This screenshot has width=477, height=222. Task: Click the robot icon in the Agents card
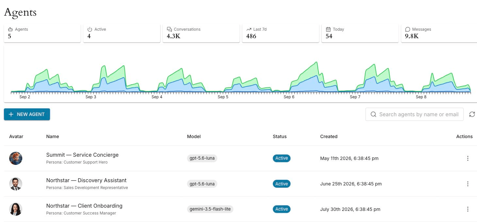click(10, 29)
